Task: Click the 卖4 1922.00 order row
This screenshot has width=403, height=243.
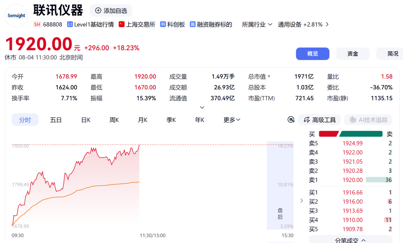Action: [350, 153]
